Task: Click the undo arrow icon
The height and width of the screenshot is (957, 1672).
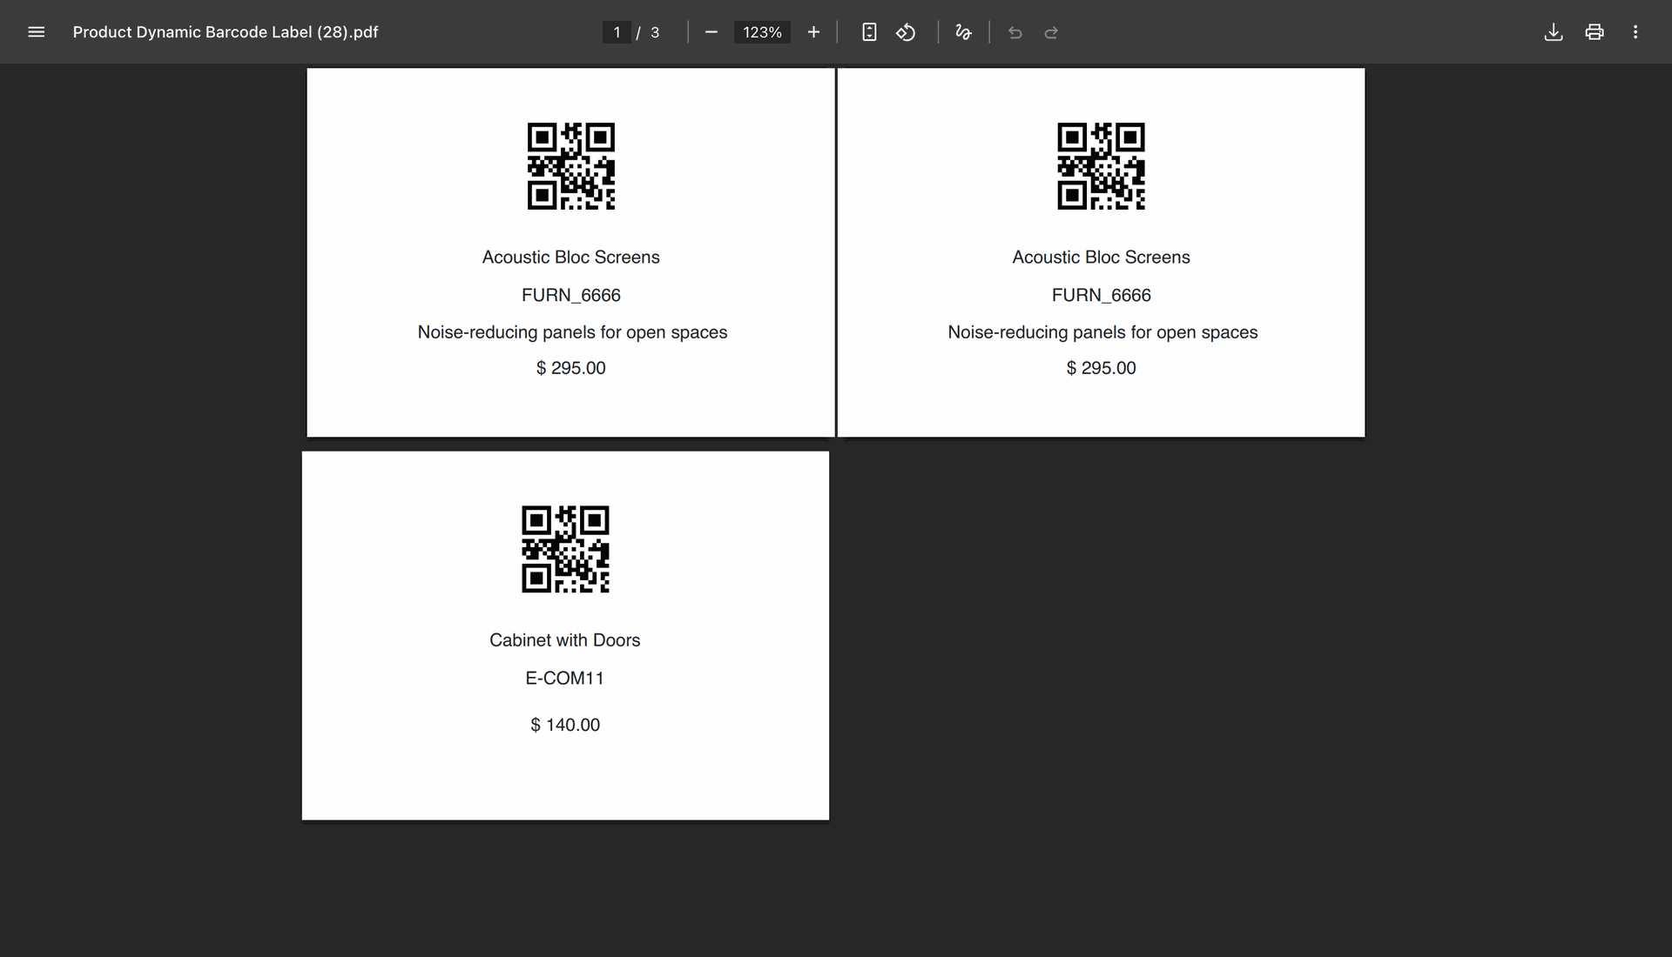Action: point(1015,32)
